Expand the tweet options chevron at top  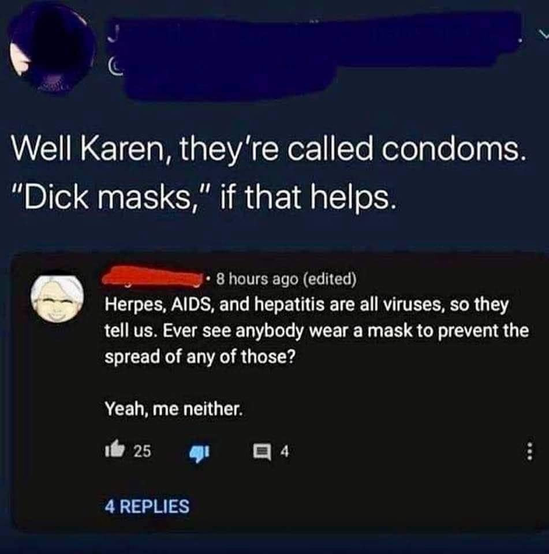542,34
